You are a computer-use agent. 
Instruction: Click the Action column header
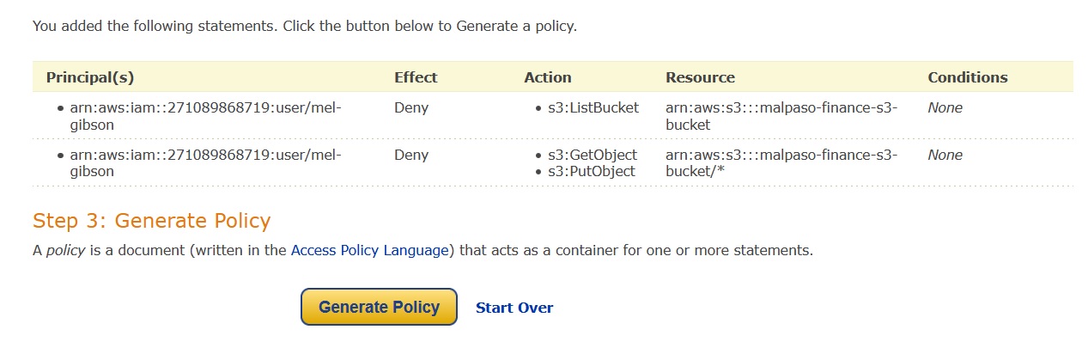(548, 77)
